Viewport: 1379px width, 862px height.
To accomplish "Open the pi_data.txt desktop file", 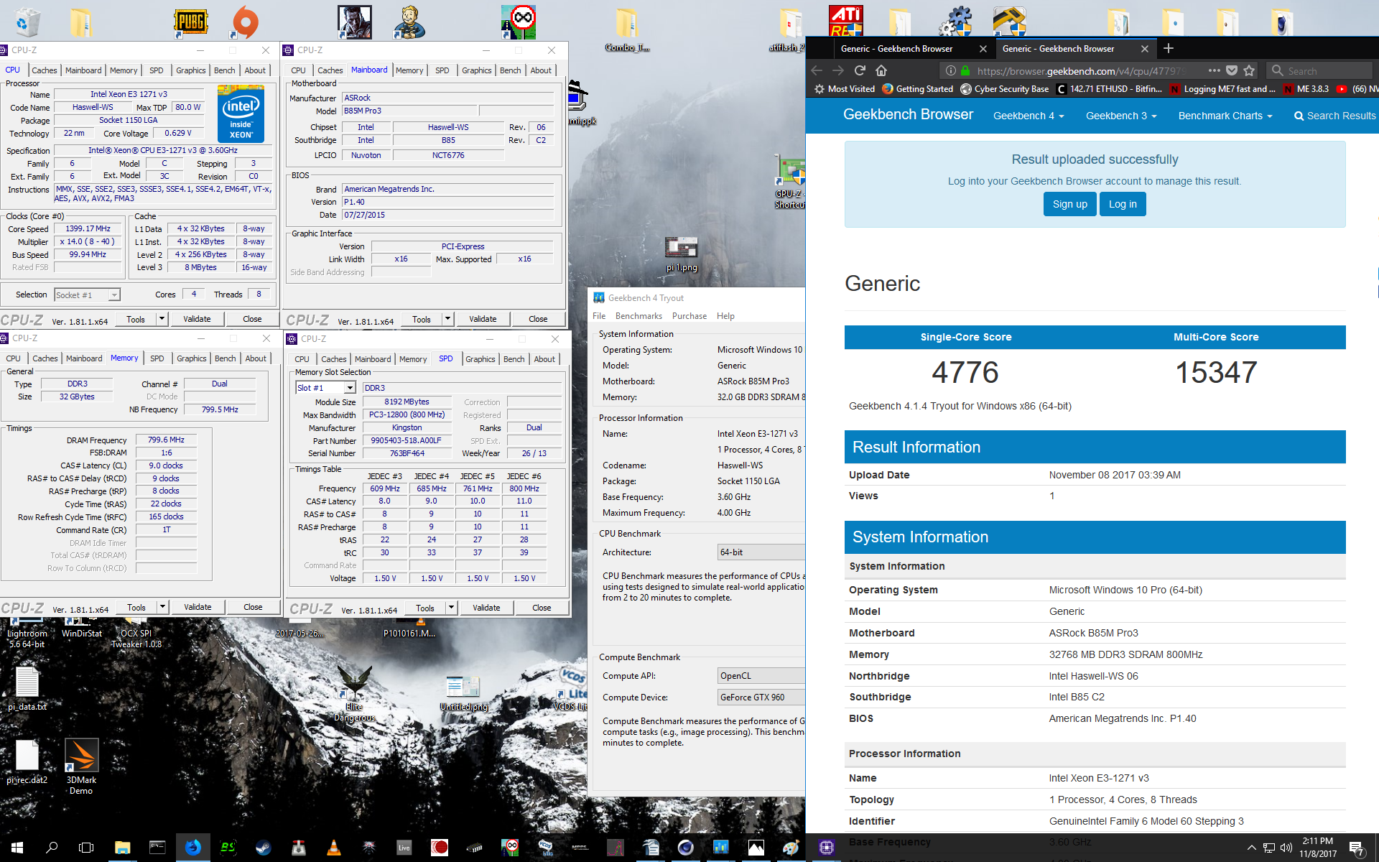I will click(x=27, y=688).
